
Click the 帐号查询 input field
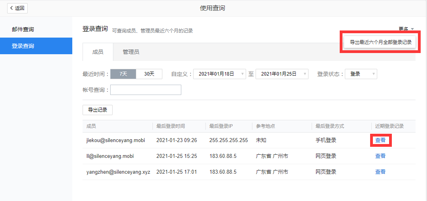tap(145, 90)
